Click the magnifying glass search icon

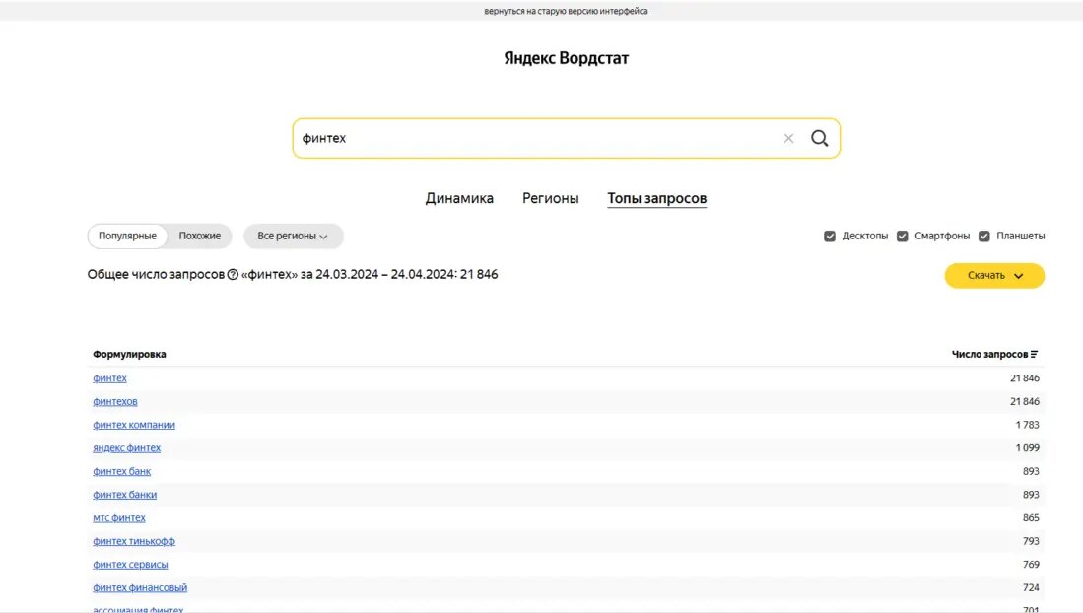click(x=819, y=138)
